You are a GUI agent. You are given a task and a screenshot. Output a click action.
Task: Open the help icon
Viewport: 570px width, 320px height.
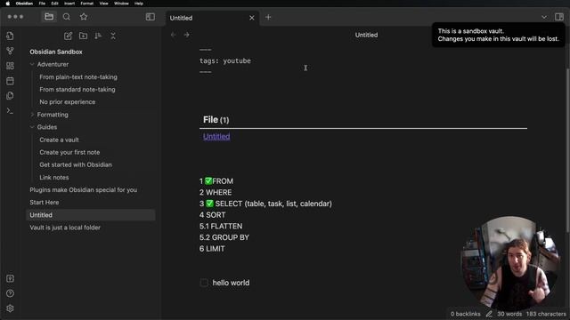10,293
